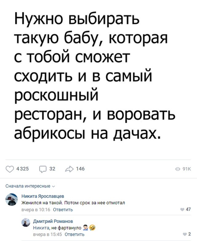Open the post comments via speech bubble icon
The height and width of the screenshot is (241, 197).
[x=43, y=168]
